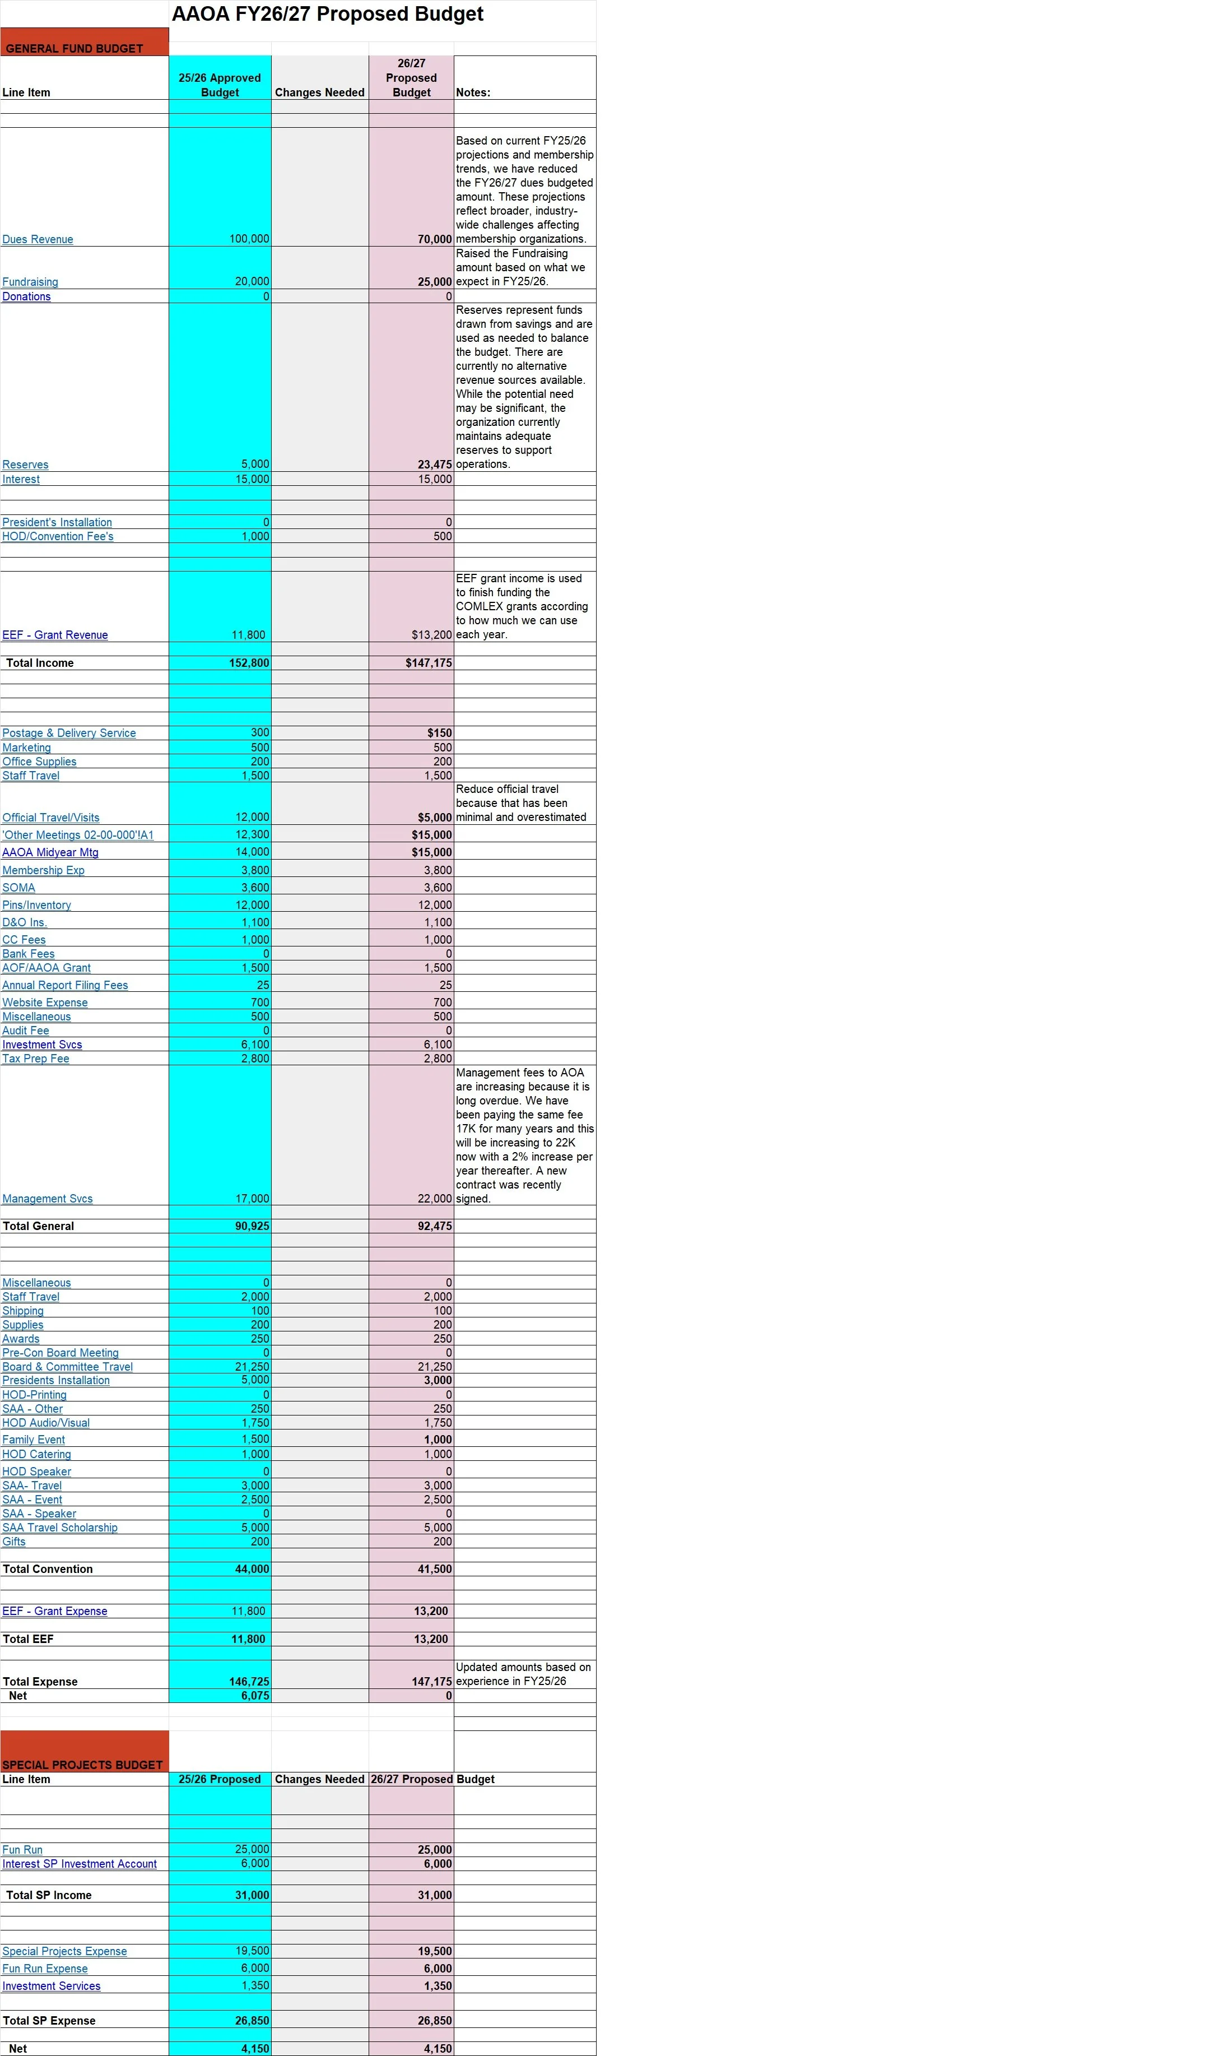1219x2056 pixels.
Task: Click the SAA Travel Scholarship link
Action: pyautogui.click(x=60, y=1528)
